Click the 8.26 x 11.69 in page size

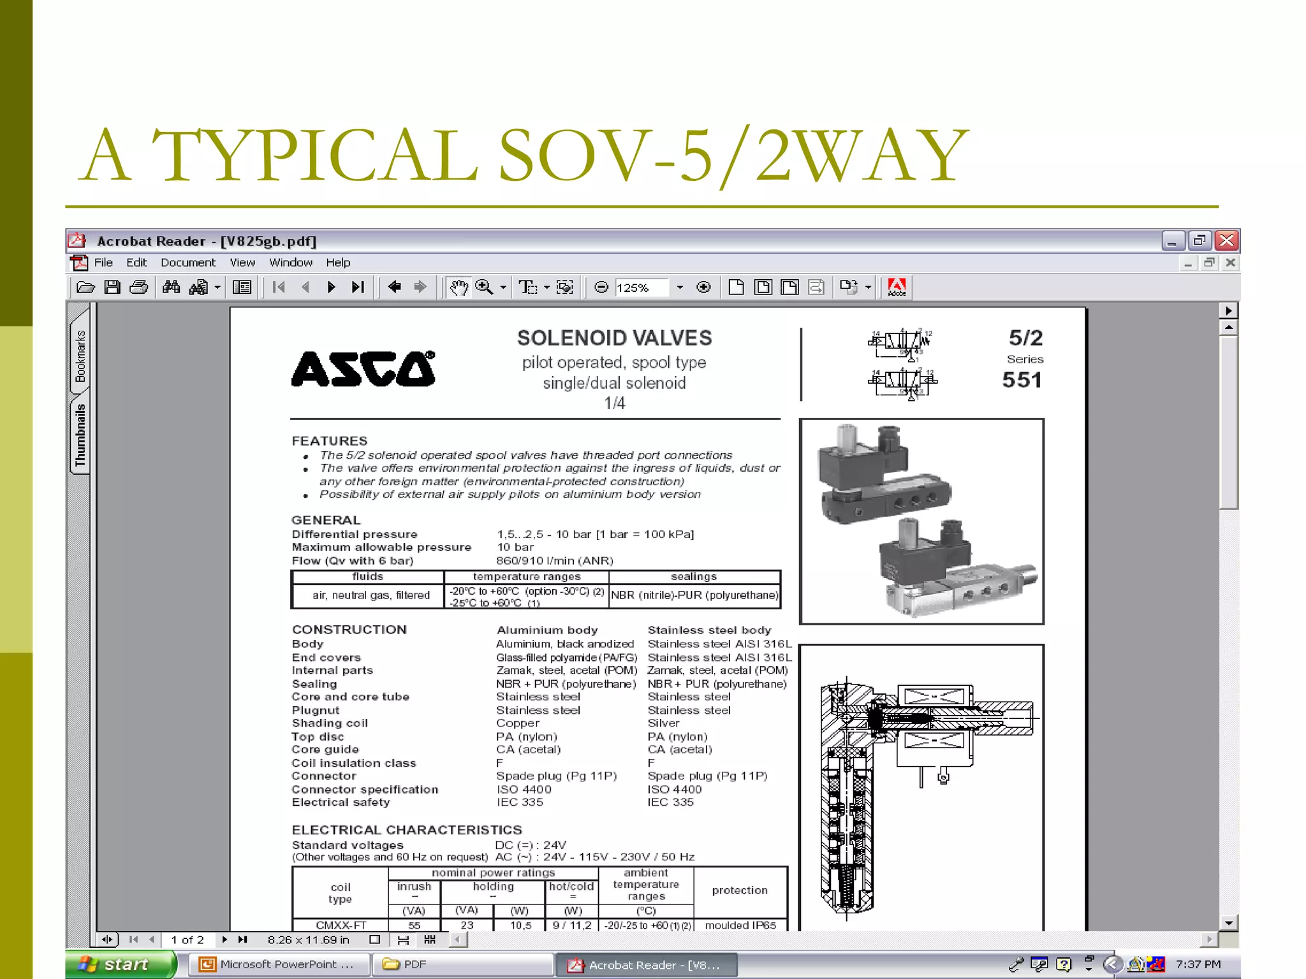[308, 939]
